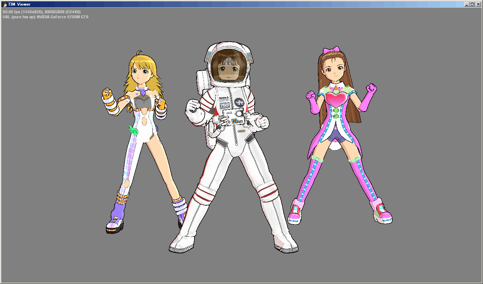Select the astronaut spacesuit character model
Viewport: 483px width, 284px height.
pyautogui.click(x=233, y=147)
